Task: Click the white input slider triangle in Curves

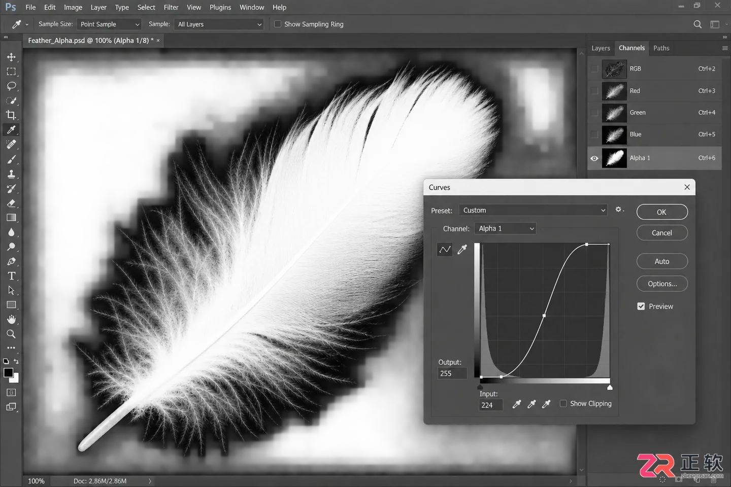Action: 610,388
